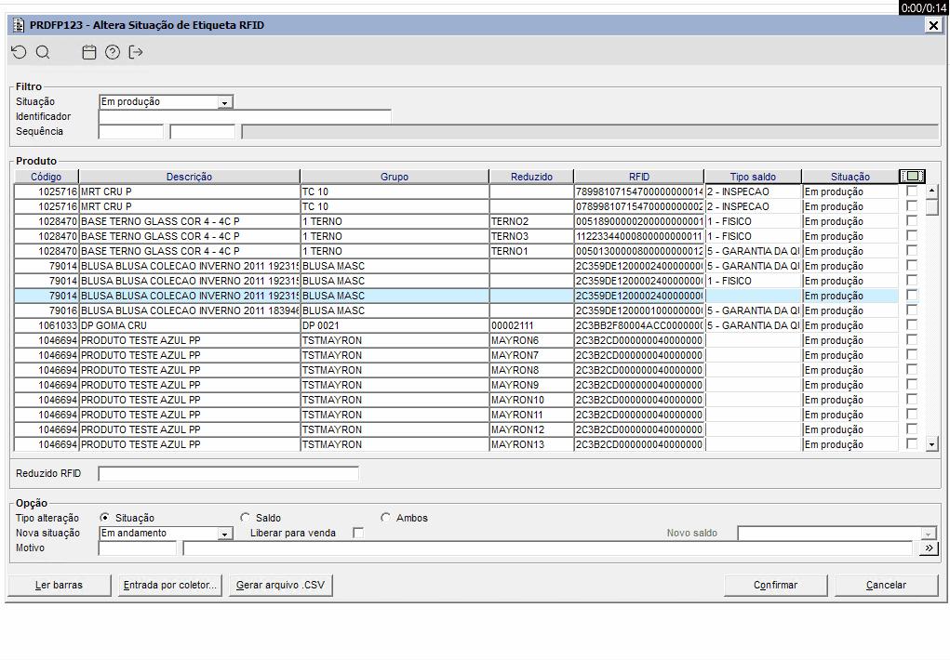Open the Novo saldo dropdown arrow
The width and height of the screenshot is (950, 660).
[x=929, y=534]
